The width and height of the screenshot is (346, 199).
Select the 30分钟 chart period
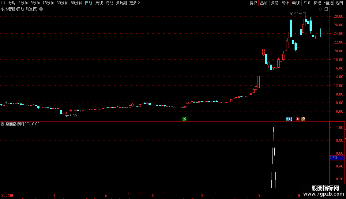coord(62,3)
